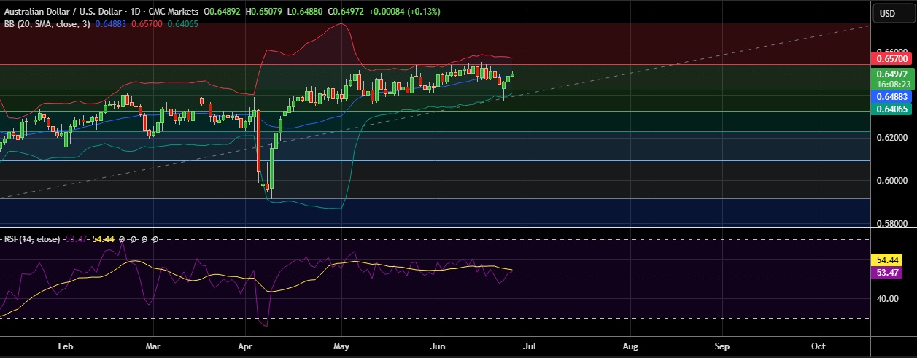Click the yellow 54.44 value in RSI legend
917x358 pixels.
click(104, 238)
